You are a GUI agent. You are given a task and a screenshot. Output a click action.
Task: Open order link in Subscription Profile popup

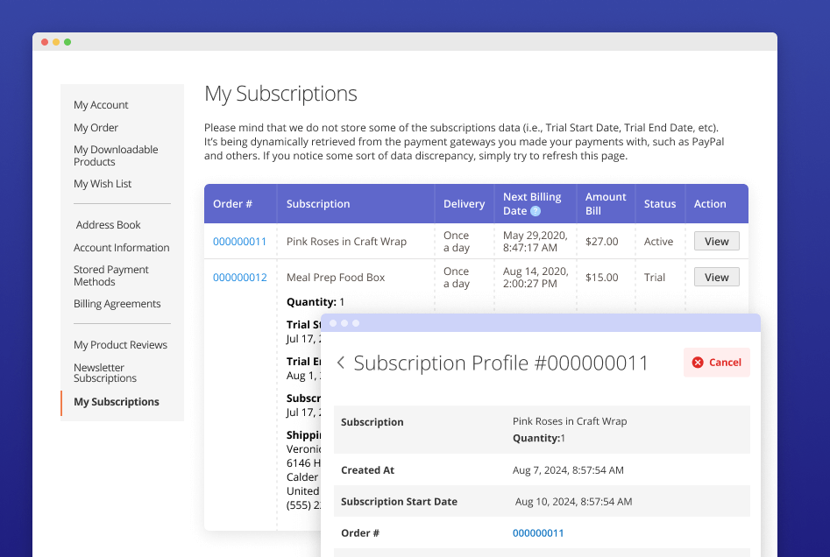tap(538, 533)
